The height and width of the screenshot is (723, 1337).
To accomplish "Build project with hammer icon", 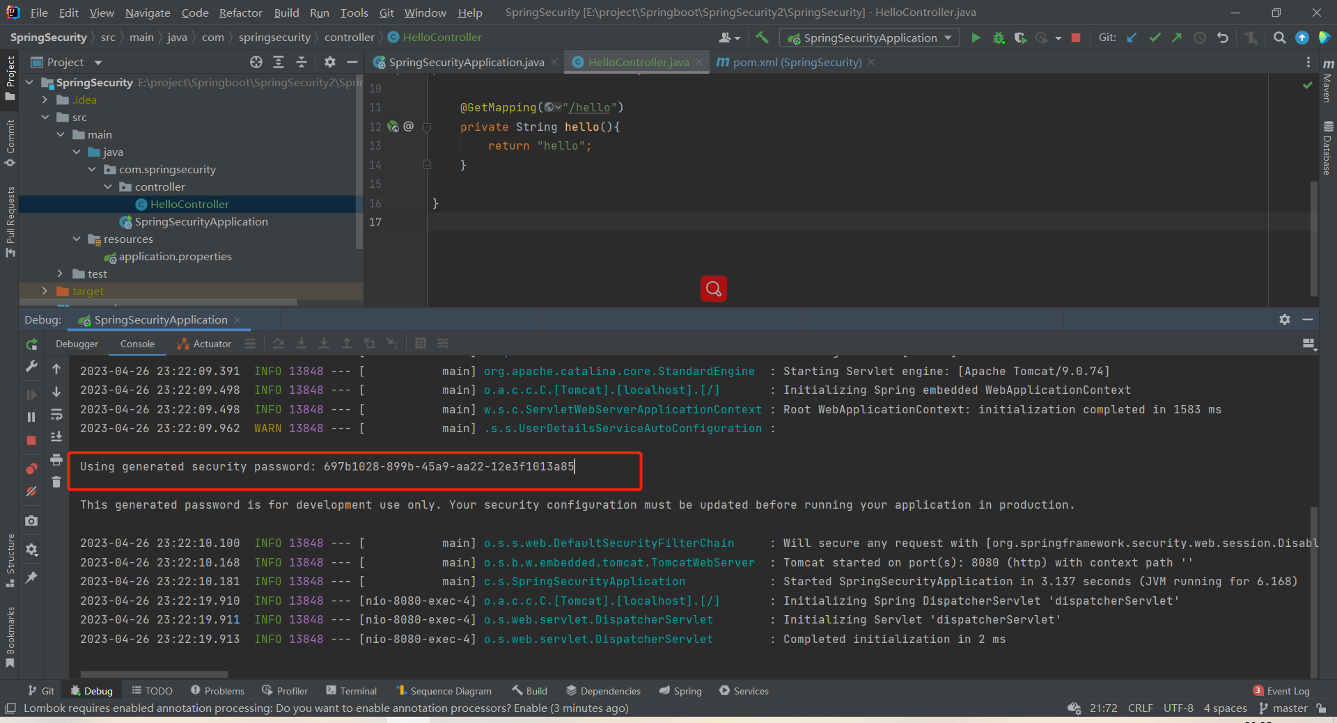I will pyautogui.click(x=762, y=38).
